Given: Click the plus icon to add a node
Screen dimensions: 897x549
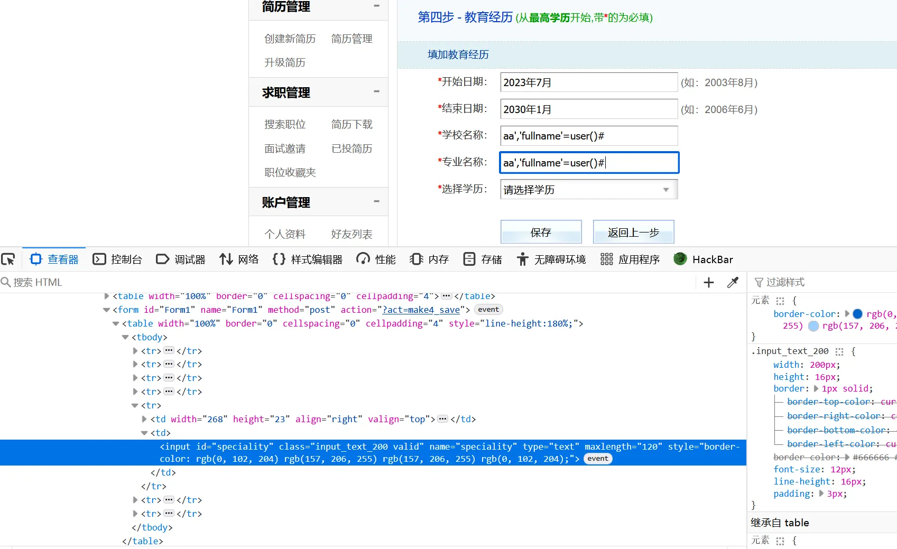Looking at the screenshot, I should pos(709,283).
